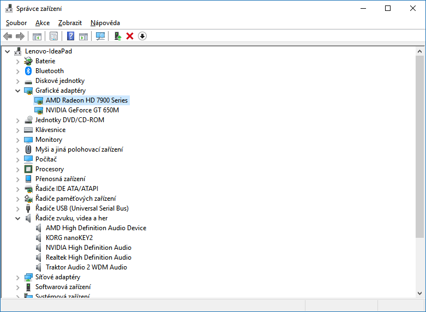Image resolution: width=426 pixels, height=312 pixels.
Task: Select the KORG nanoKEY2 device
Action: pos(69,238)
